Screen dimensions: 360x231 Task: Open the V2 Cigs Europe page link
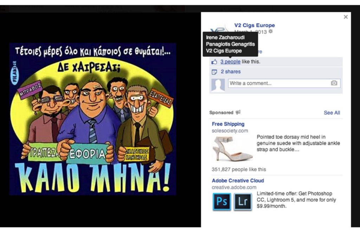(255, 25)
